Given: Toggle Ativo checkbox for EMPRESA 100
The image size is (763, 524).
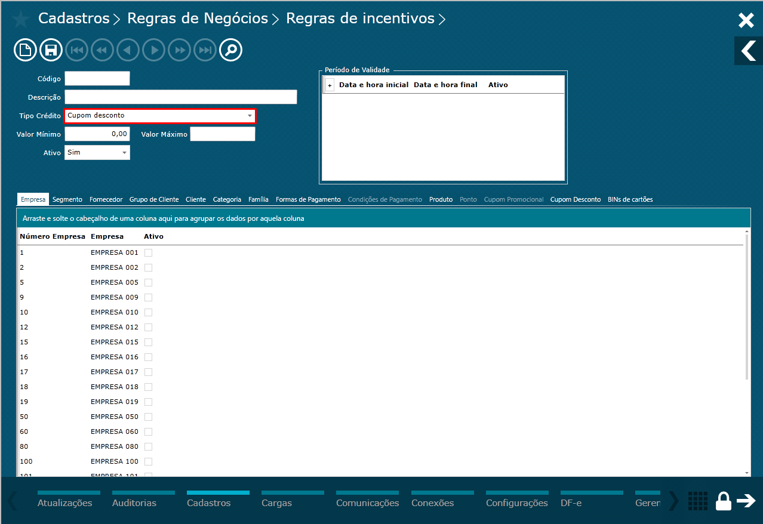Looking at the screenshot, I should 148,461.
